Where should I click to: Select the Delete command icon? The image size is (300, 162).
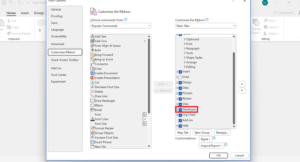(93, 91)
